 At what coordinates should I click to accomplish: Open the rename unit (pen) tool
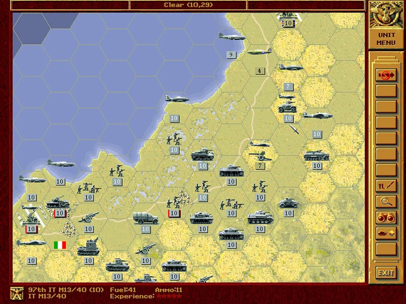click(x=386, y=186)
